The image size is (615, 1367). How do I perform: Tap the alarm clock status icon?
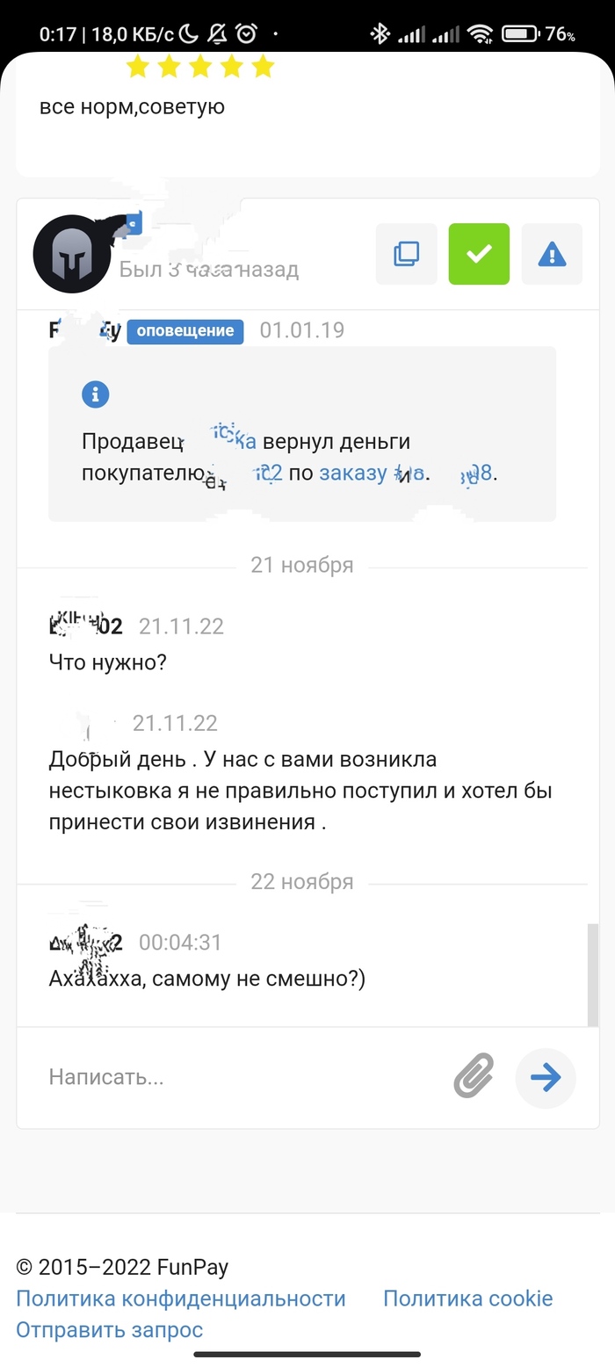tap(247, 34)
